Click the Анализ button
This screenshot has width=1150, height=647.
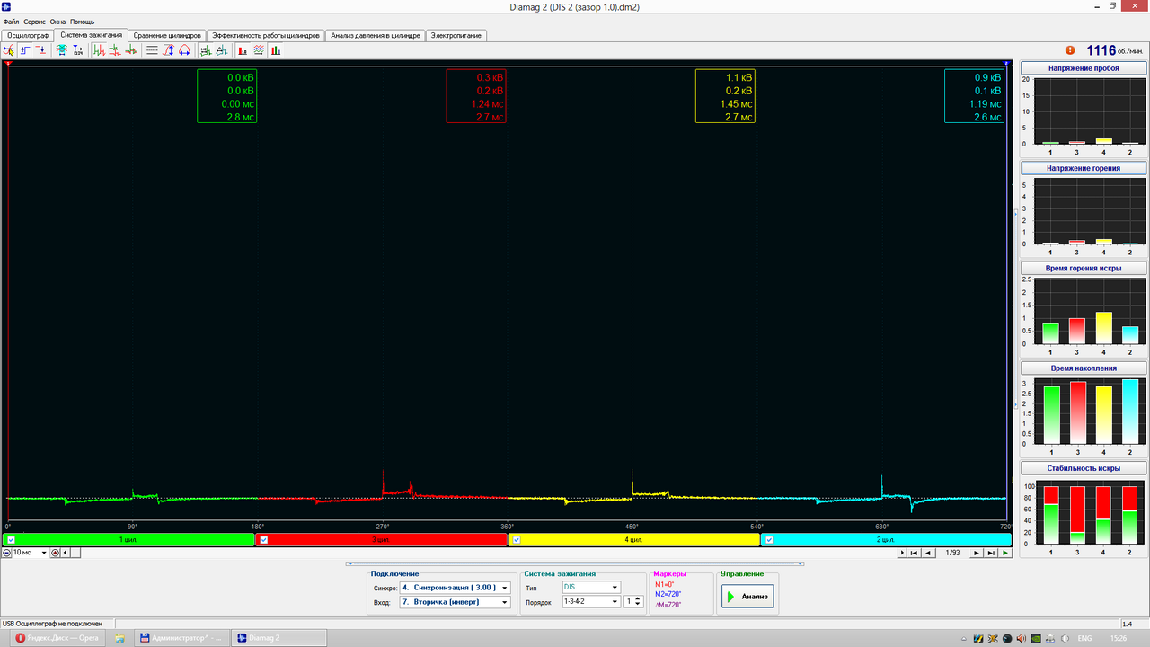point(747,596)
